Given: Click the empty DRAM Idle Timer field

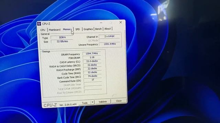Looking at the screenshot, I should pyautogui.click(x=93, y=84).
